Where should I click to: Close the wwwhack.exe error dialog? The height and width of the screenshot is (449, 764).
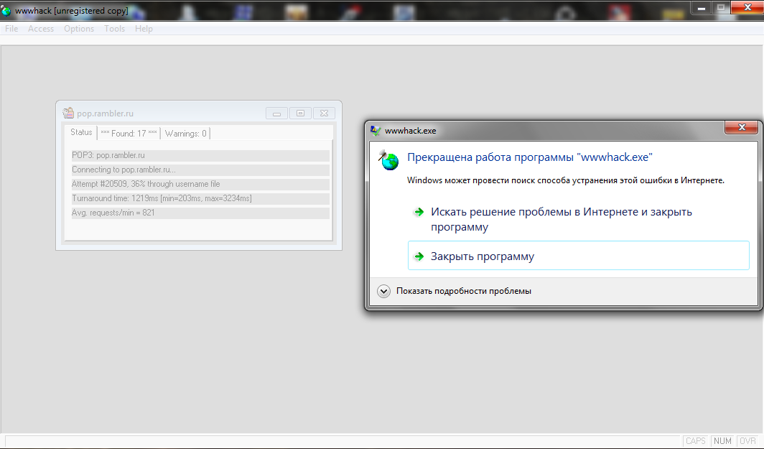741,127
